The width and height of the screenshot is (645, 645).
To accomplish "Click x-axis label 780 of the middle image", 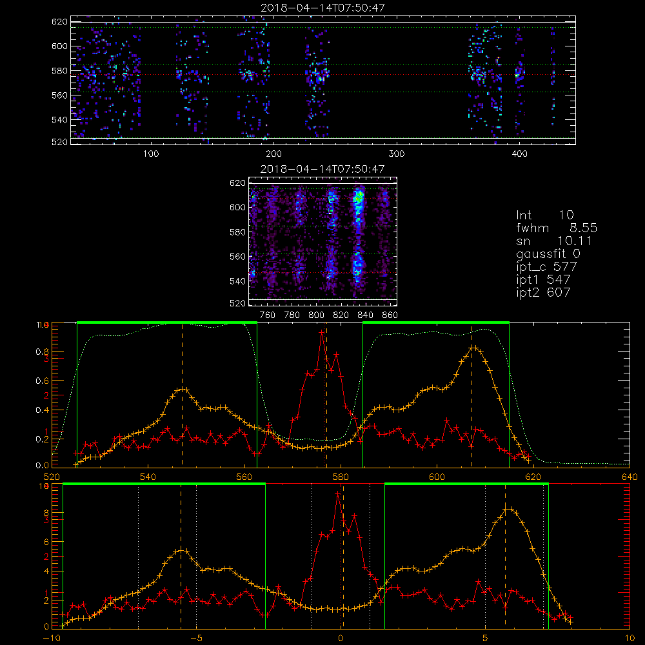I will [292, 315].
